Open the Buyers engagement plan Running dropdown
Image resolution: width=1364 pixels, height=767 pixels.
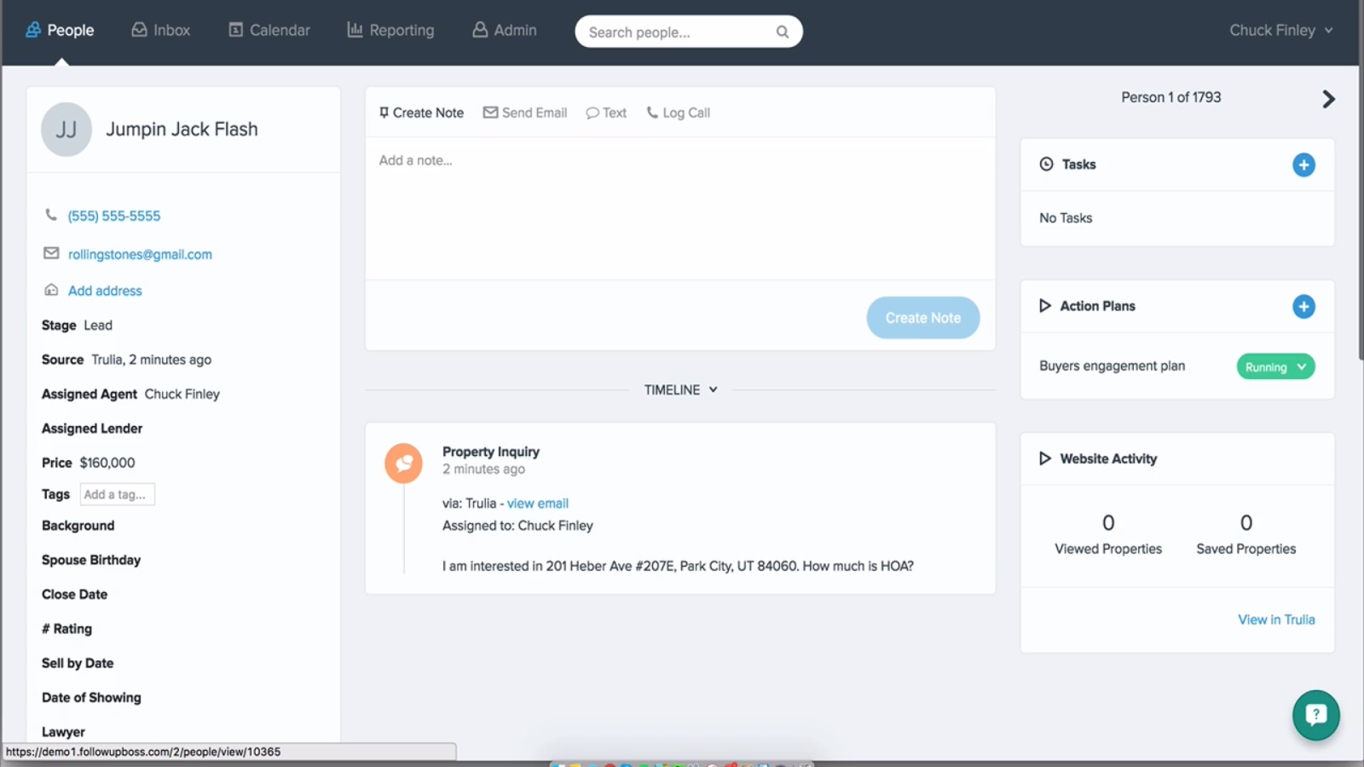(x=1274, y=366)
